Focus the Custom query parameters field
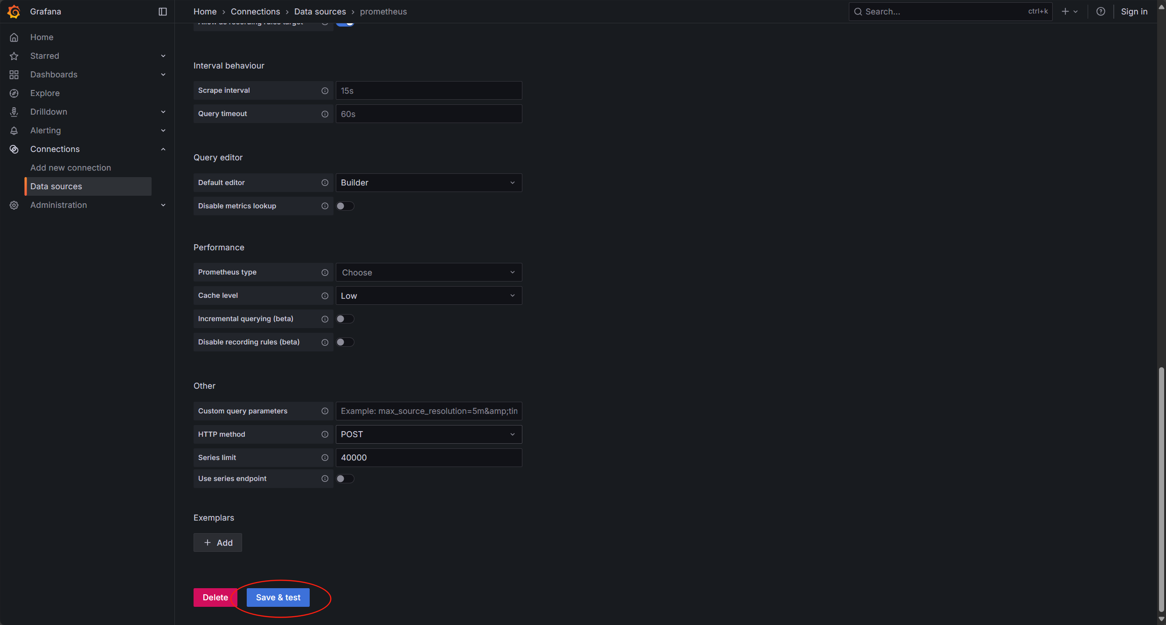This screenshot has height=625, width=1166. [429, 411]
